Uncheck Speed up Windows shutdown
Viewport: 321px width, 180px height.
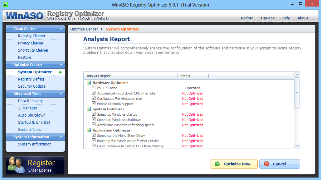[94, 119]
